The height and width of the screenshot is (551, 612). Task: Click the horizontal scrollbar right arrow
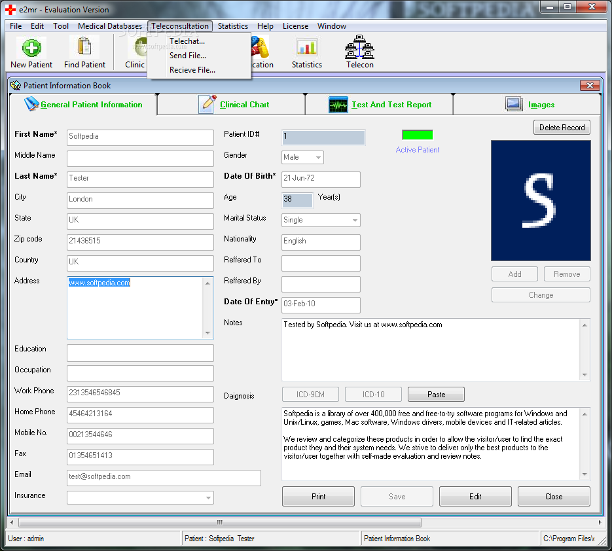(600, 522)
